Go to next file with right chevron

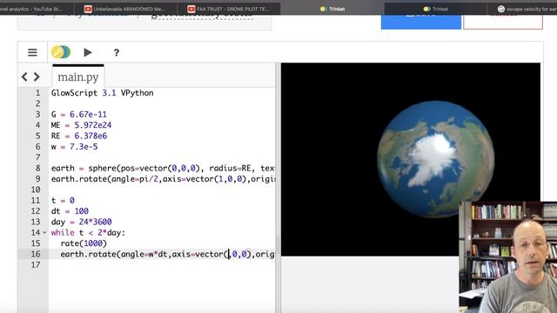click(x=37, y=77)
